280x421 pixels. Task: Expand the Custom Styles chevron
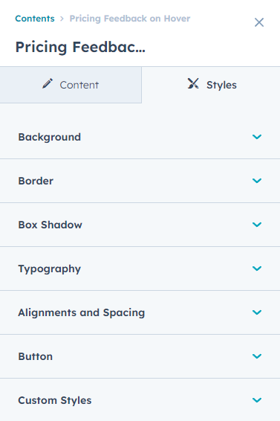pyautogui.click(x=257, y=400)
